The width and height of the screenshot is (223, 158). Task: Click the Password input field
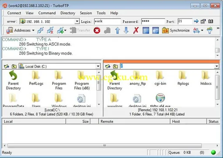click(153, 21)
